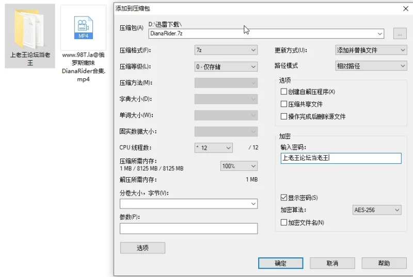Toggle the compress shared files checkbox
The height and width of the screenshot is (277, 413).
pos(283,104)
